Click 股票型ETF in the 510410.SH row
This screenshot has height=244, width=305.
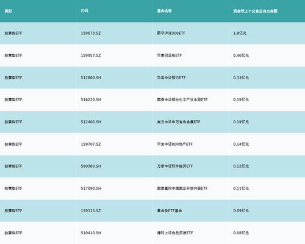pos(13,233)
